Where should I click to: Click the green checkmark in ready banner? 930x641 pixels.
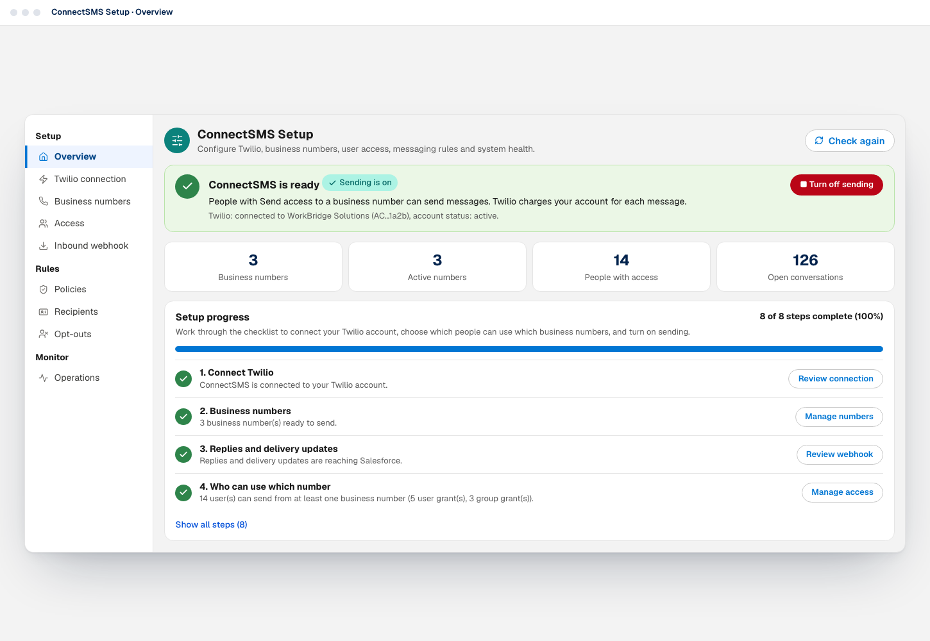tap(187, 187)
